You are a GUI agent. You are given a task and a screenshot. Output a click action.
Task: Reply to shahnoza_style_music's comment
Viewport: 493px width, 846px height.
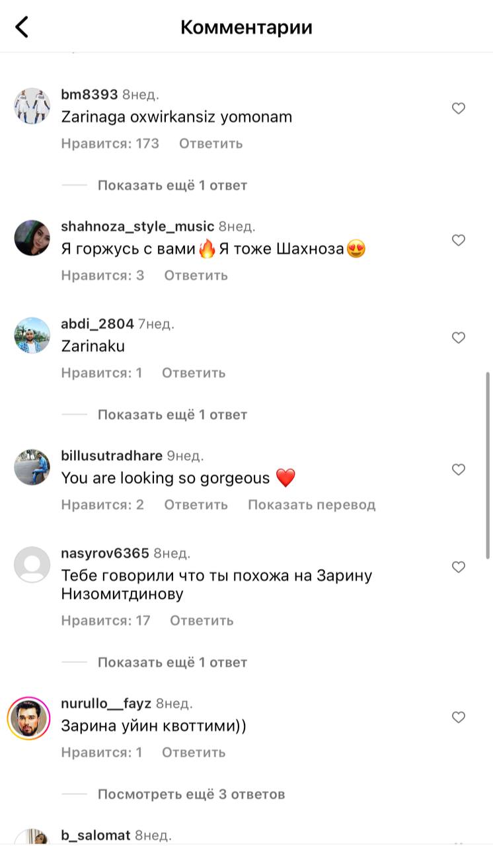point(196,275)
